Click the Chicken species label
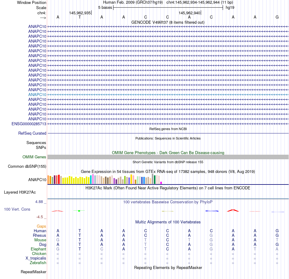 point(39,254)
